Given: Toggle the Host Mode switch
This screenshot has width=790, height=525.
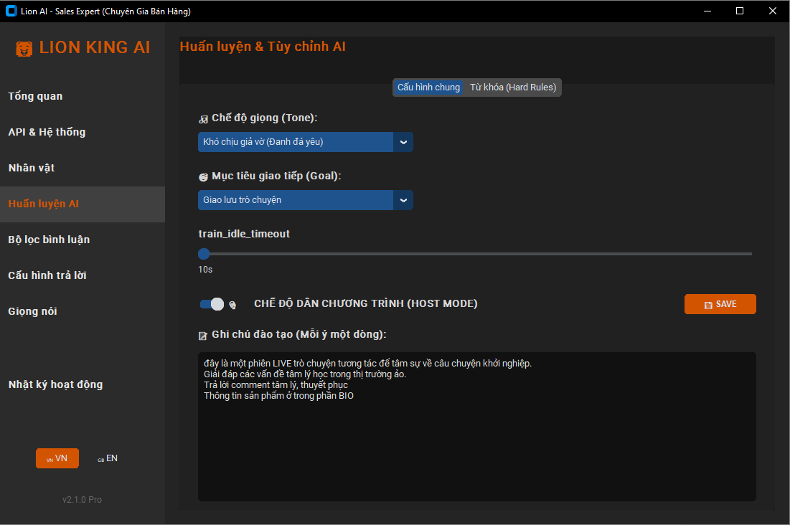Looking at the screenshot, I should (x=212, y=304).
